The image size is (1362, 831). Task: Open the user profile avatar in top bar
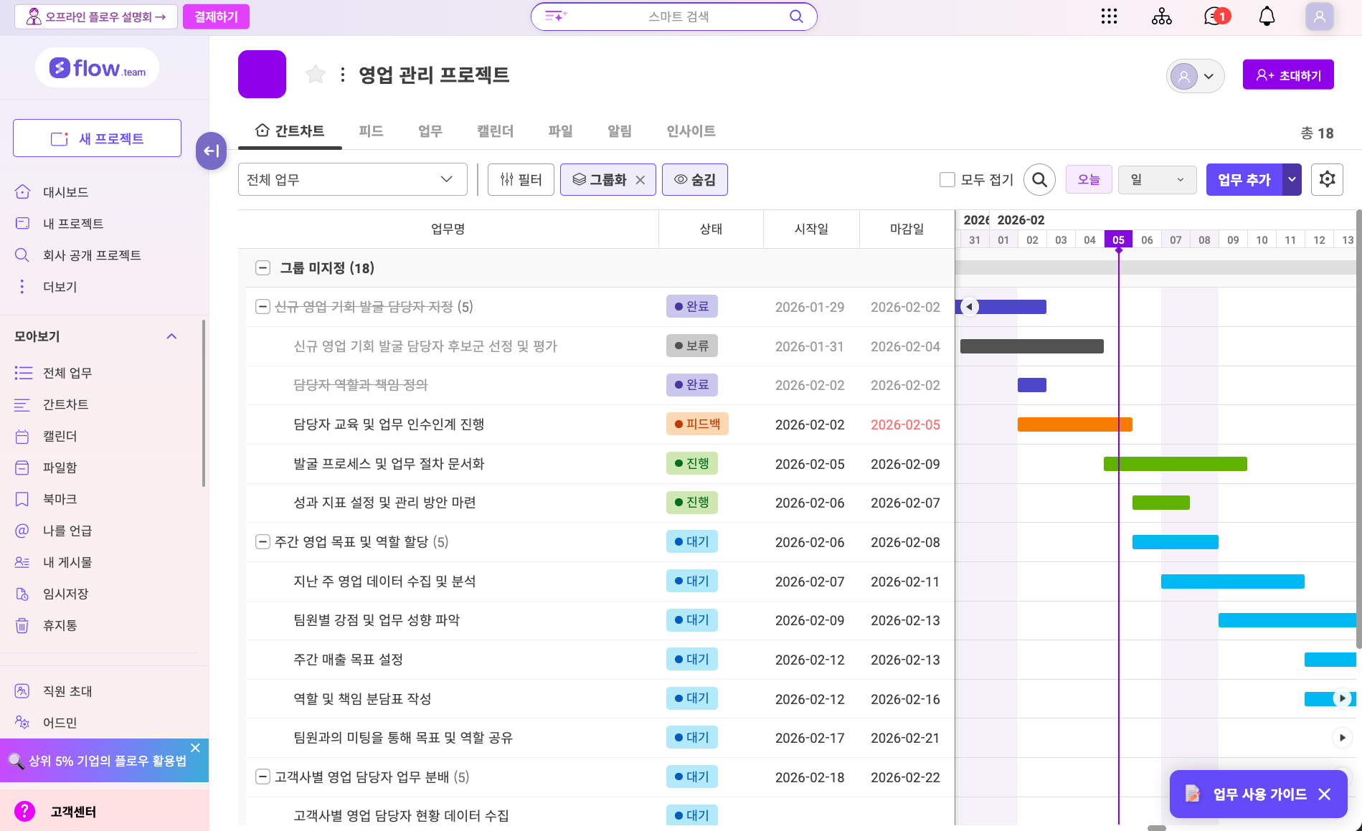1319,16
